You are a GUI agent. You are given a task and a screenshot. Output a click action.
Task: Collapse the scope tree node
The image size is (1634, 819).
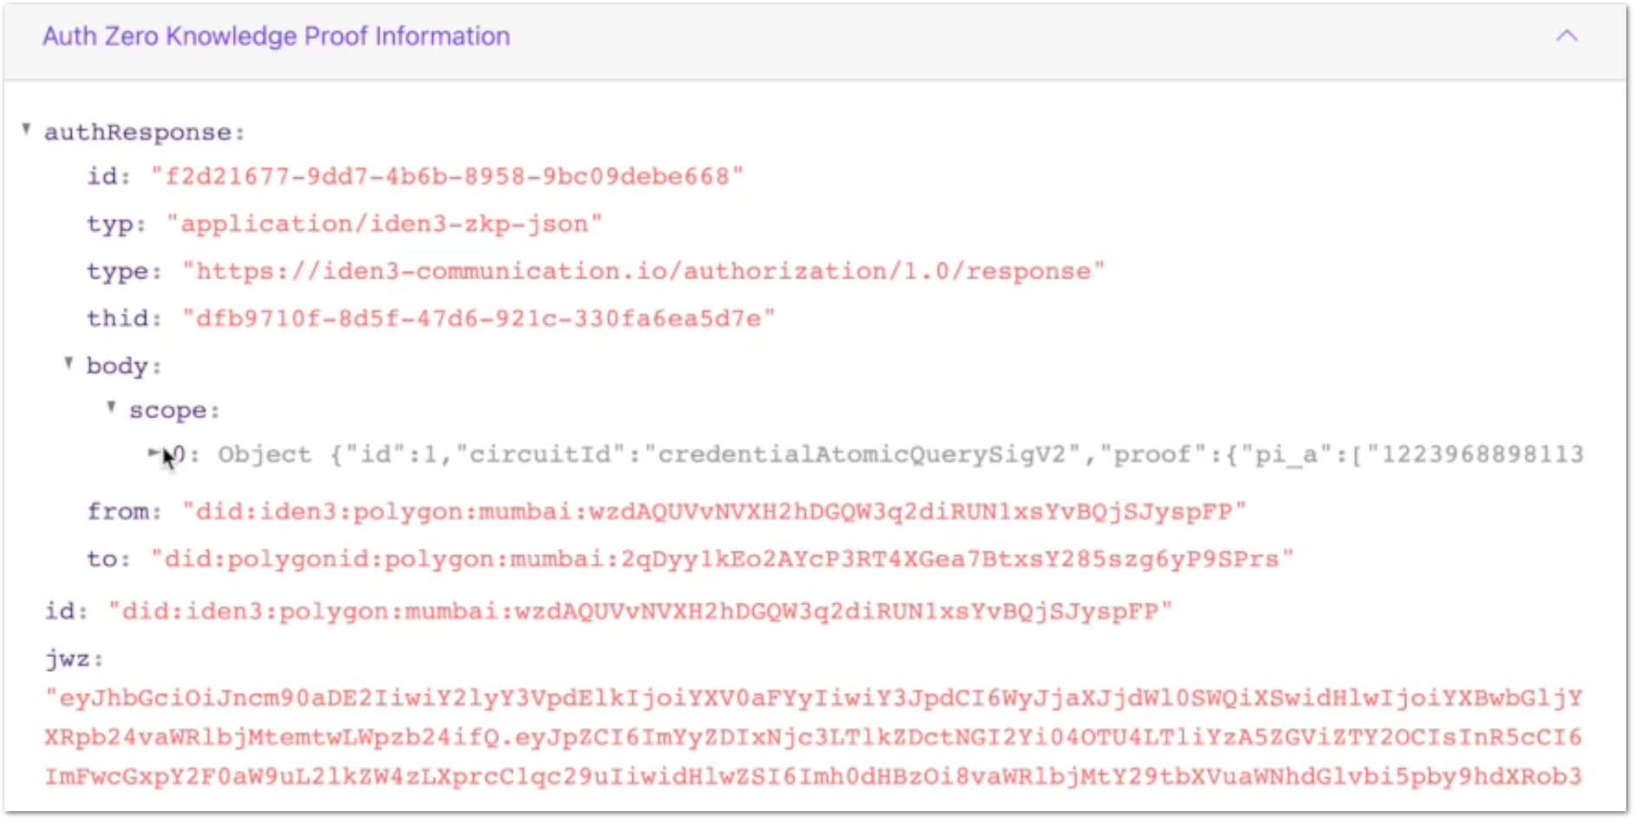pyautogui.click(x=111, y=407)
